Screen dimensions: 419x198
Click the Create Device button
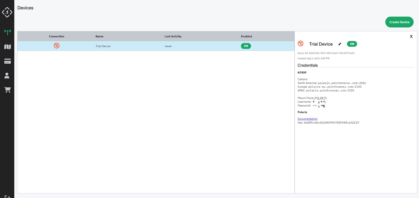399,22
